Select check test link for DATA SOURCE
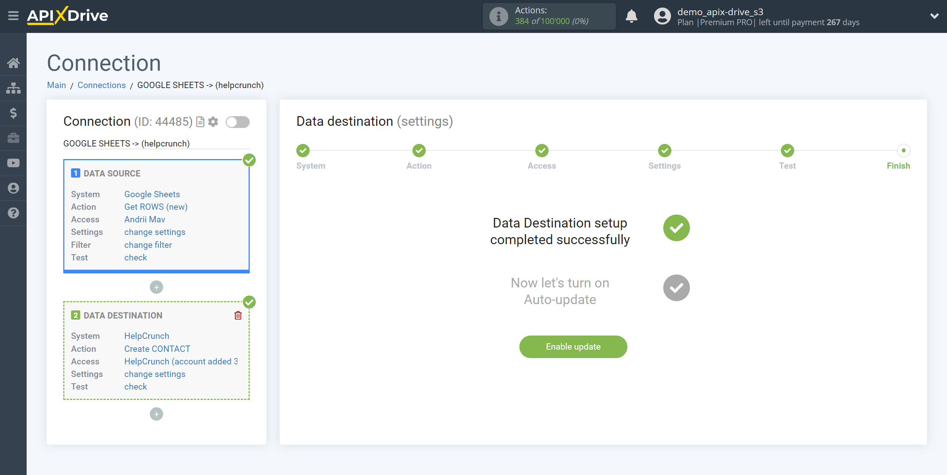The height and width of the screenshot is (475, 947). 135,257
